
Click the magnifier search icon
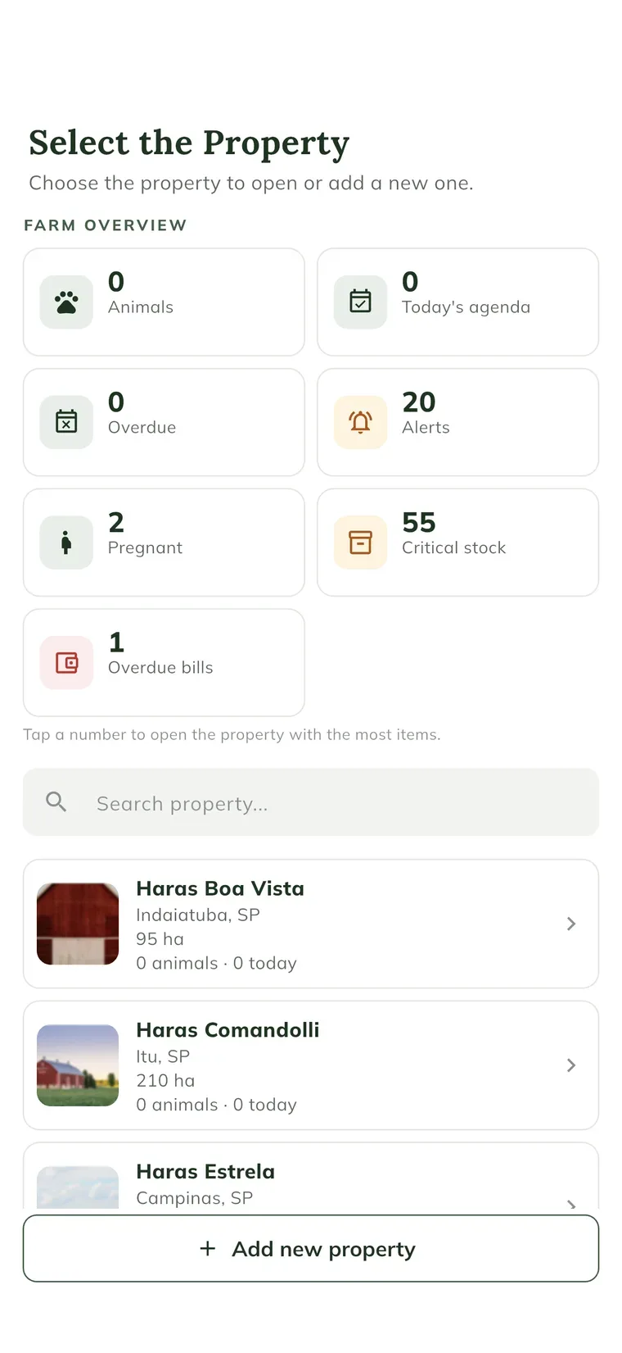coord(56,801)
